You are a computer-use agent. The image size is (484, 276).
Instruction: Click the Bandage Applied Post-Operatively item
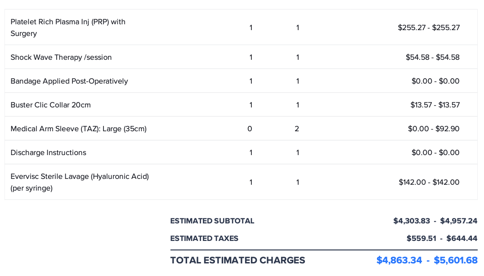[69, 81]
